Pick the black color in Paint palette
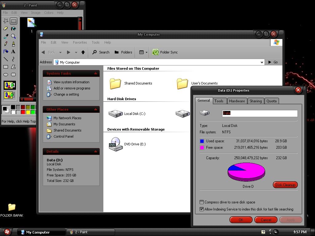 click(x=13, y=107)
